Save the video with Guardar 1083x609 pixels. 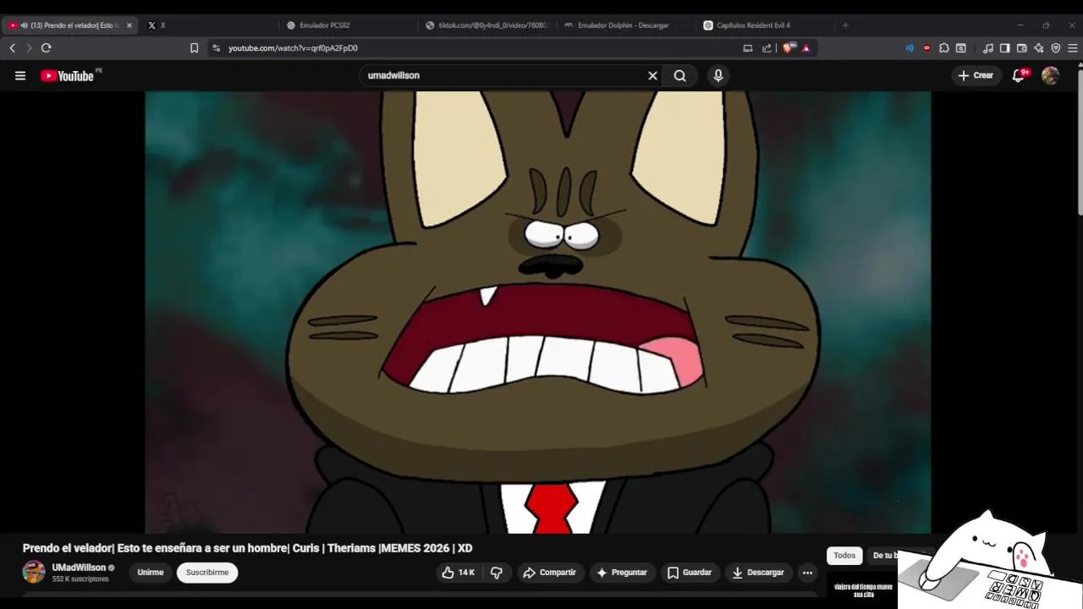[689, 573]
